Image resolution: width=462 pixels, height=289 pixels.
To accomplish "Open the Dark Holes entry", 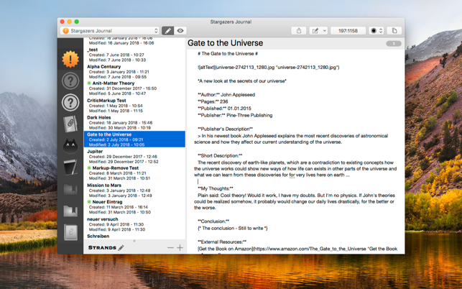I will pos(134,122).
